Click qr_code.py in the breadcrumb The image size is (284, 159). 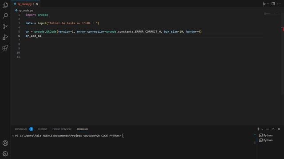pos(26,11)
